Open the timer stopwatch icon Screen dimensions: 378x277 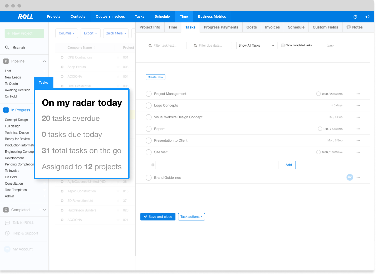(x=355, y=17)
